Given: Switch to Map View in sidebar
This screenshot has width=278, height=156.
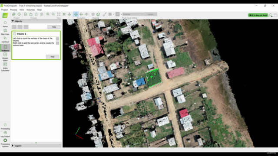Looking at the screenshot, I should 5,32.
